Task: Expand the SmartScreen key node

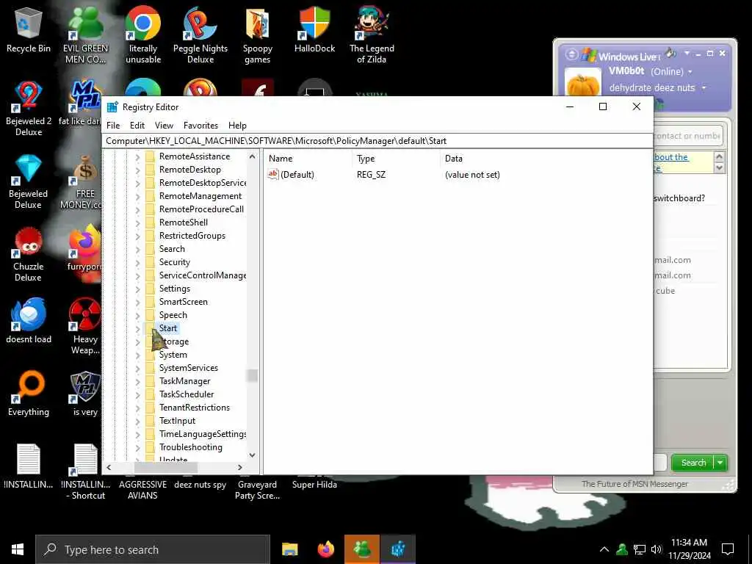Action: tap(137, 302)
